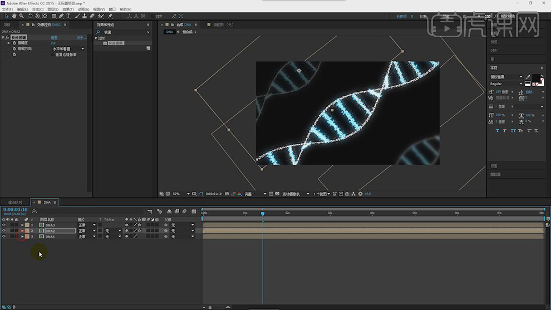
Task: Click the timeline current timecode display
Action: tap(16, 209)
